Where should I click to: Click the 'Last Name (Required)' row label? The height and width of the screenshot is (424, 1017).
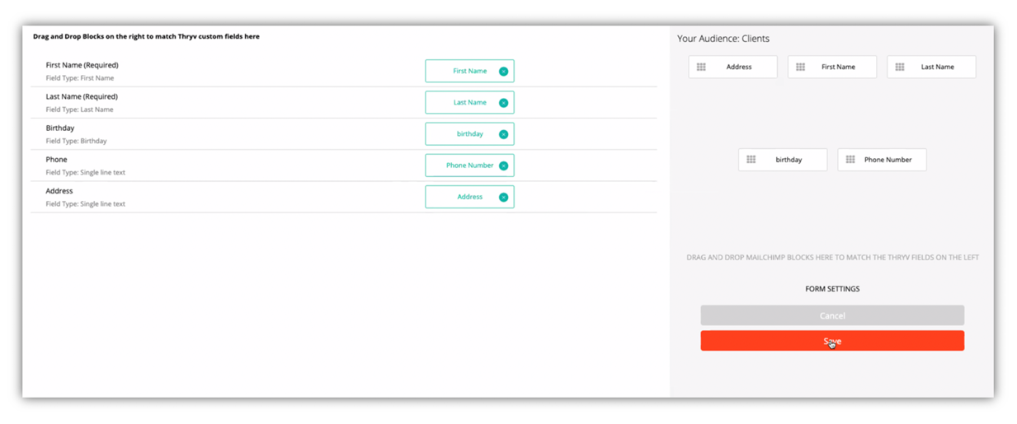point(82,96)
